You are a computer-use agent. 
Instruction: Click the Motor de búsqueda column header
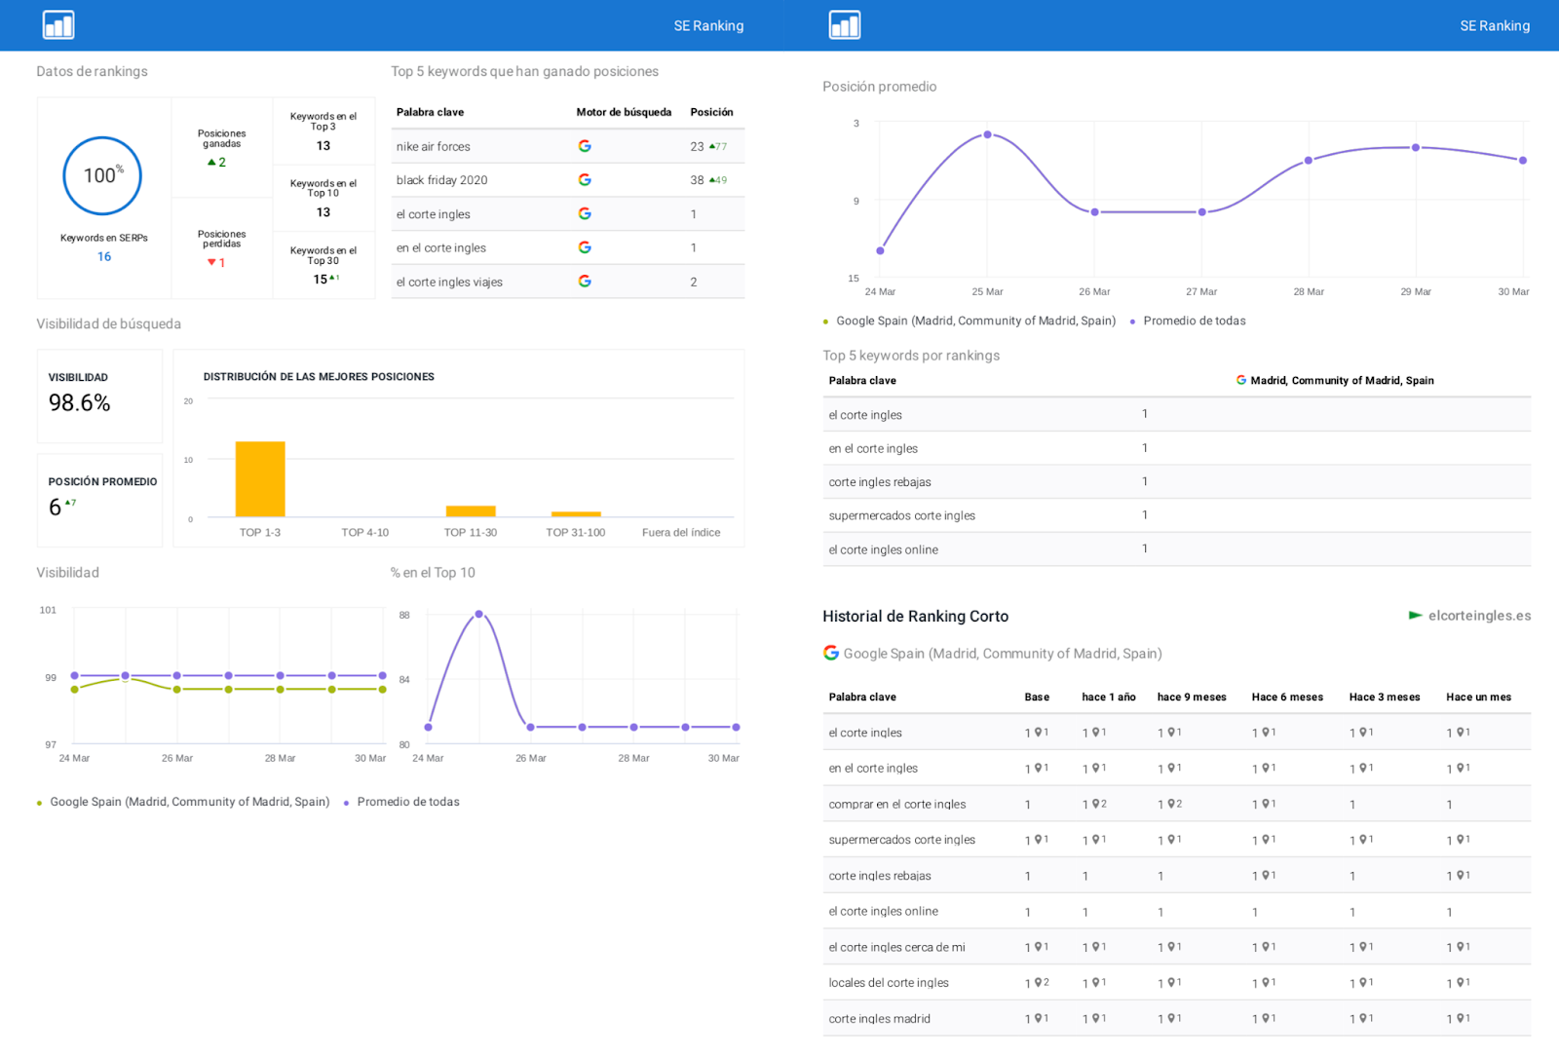coord(624,112)
